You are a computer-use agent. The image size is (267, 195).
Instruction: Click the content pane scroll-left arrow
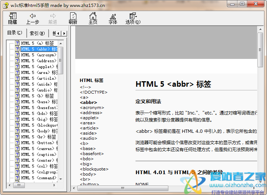[x=74, y=188]
